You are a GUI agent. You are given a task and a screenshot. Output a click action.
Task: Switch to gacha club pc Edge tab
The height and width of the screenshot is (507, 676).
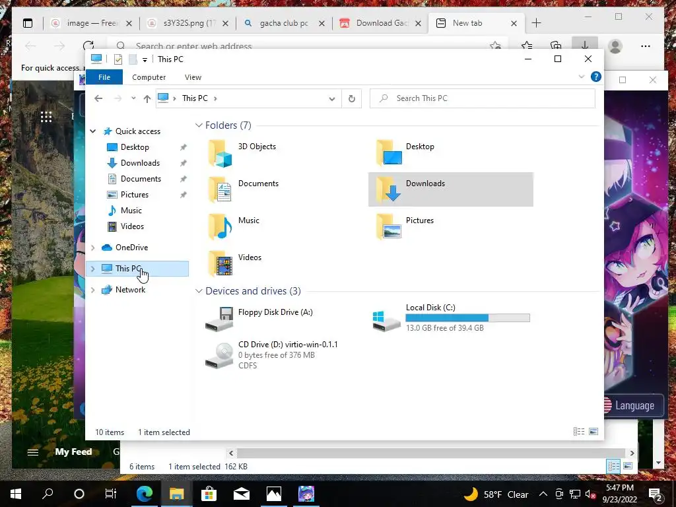coord(284,23)
